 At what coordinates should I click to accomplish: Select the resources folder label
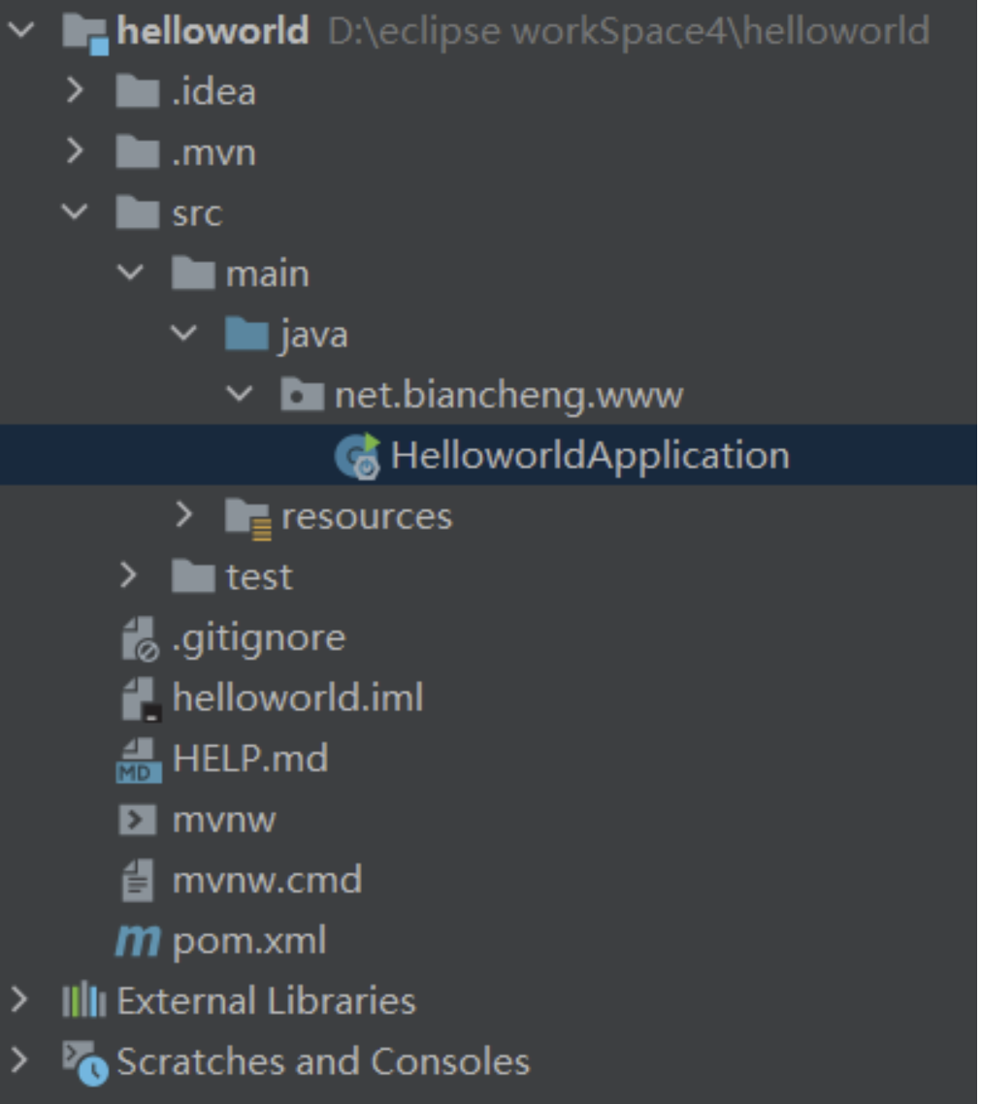367,517
